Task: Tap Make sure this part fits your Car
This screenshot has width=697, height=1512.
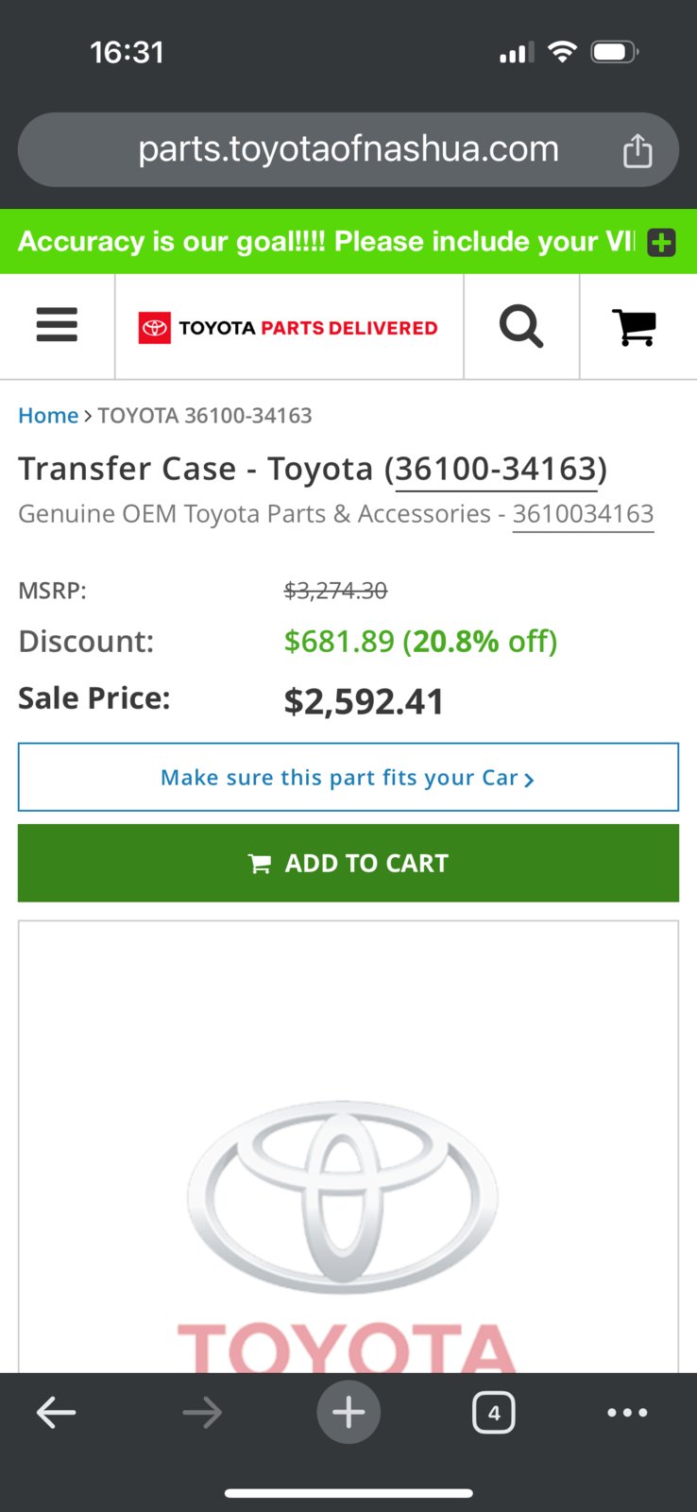Action: (348, 777)
